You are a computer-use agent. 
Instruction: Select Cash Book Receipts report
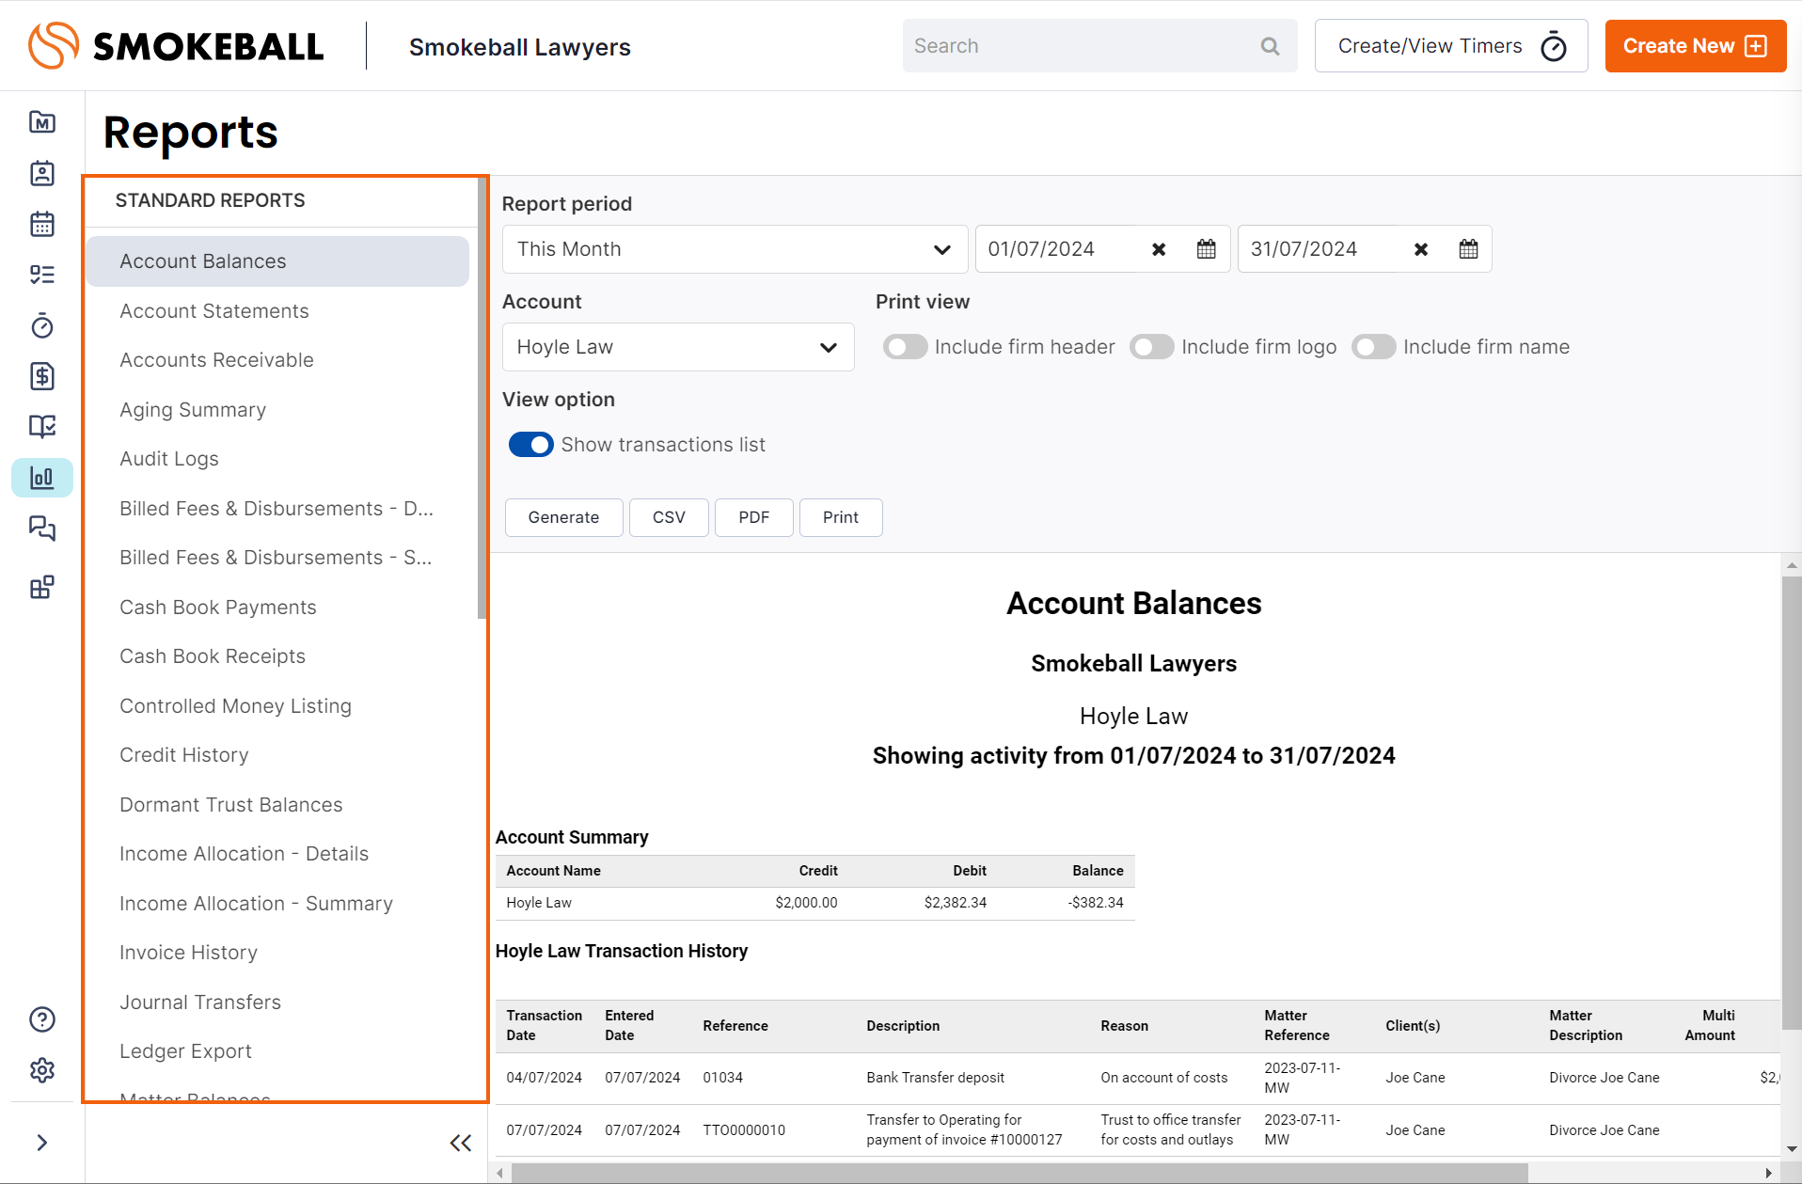coord(213,656)
